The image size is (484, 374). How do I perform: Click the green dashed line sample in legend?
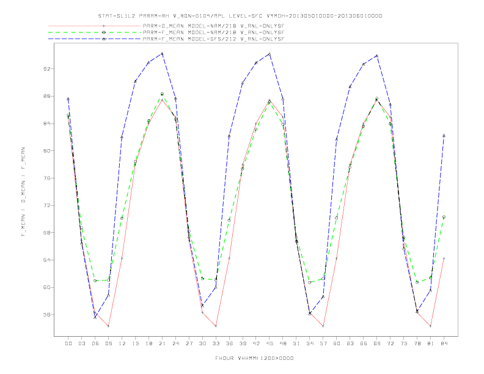pos(95,32)
